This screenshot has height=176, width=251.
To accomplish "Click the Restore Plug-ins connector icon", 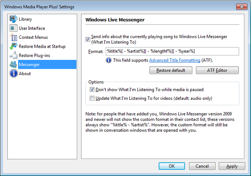I will click(x=13, y=55).
